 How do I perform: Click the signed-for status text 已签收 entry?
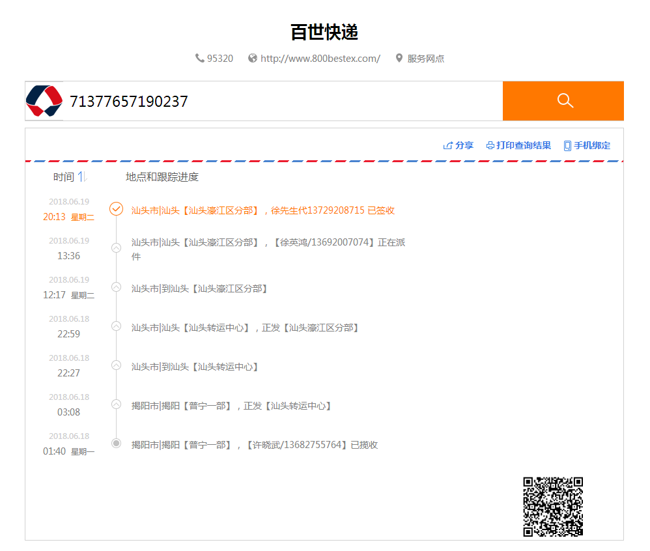pyautogui.click(x=263, y=210)
